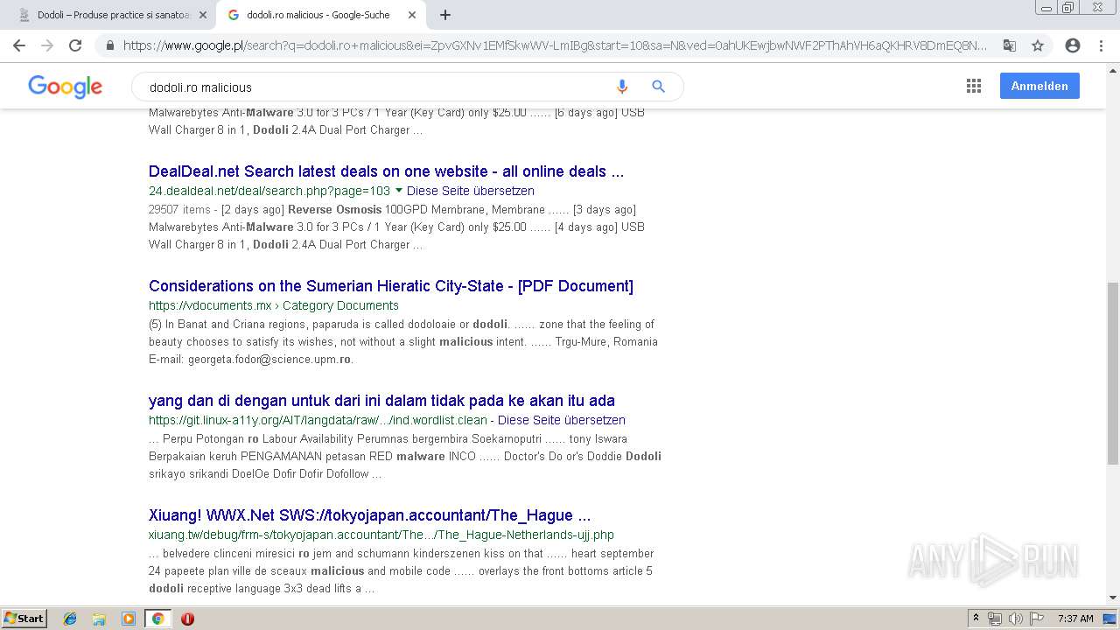The width and height of the screenshot is (1120, 630).
Task: Open File Explorer from taskbar
Action: pos(99,619)
